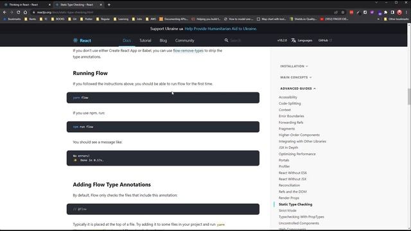Open the BOOKS bookmark folder
This screenshot has width=411, height=231.
(x=58, y=19)
